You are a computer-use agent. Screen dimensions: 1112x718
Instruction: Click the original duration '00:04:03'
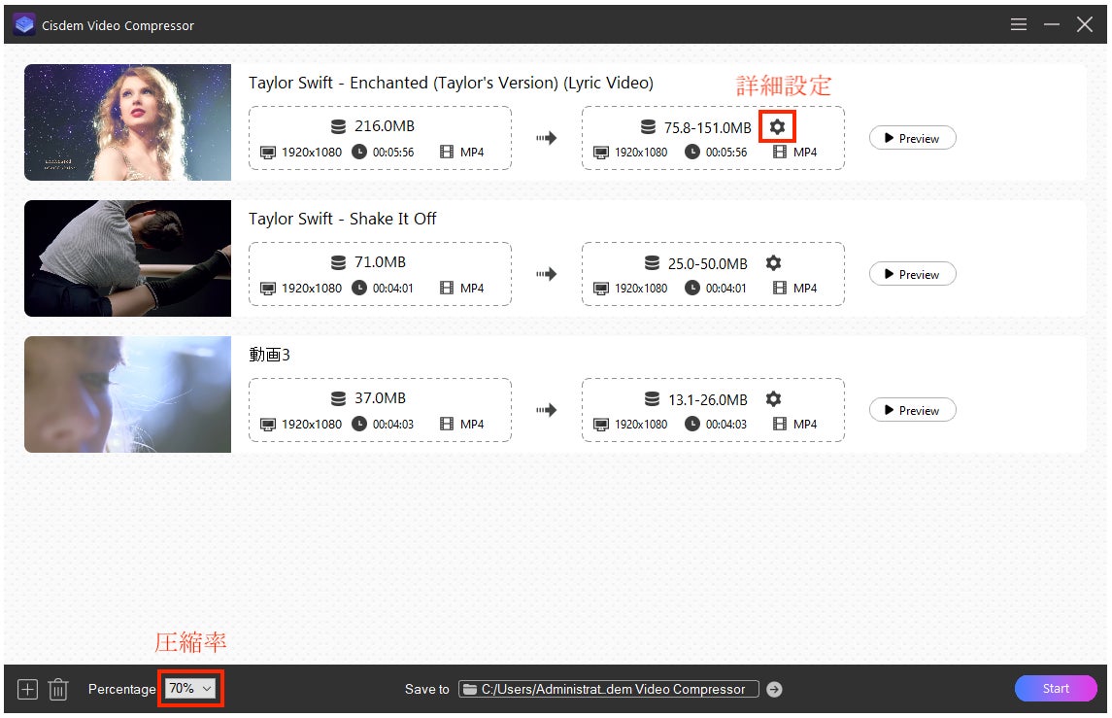pyautogui.click(x=393, y=425)
